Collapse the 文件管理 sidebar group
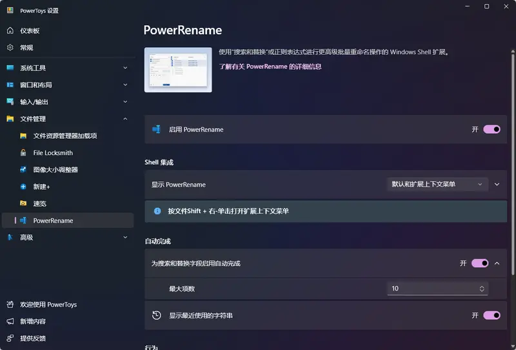516x350 pixels. (x=125, y=119)
